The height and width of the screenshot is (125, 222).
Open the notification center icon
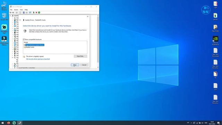pyautogui.click(x=219, y=123)
